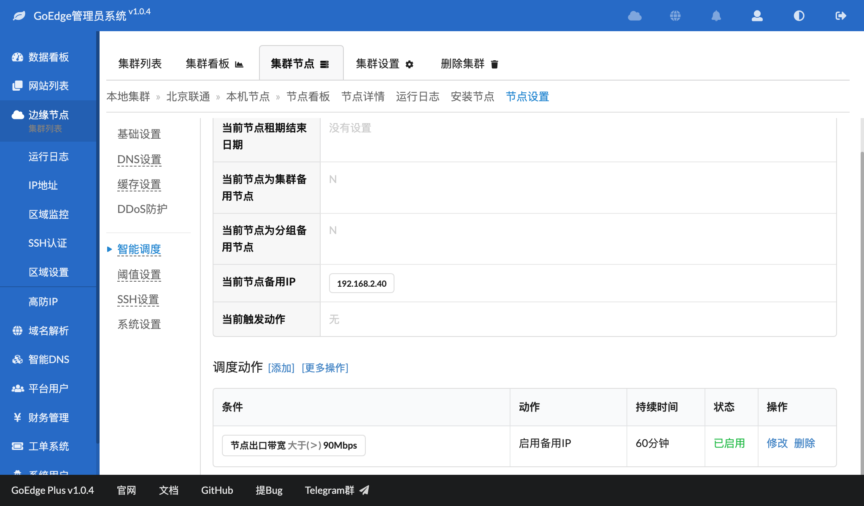Select 节点设置 sub-tab

pyautogui.click(x=527, y=97)
